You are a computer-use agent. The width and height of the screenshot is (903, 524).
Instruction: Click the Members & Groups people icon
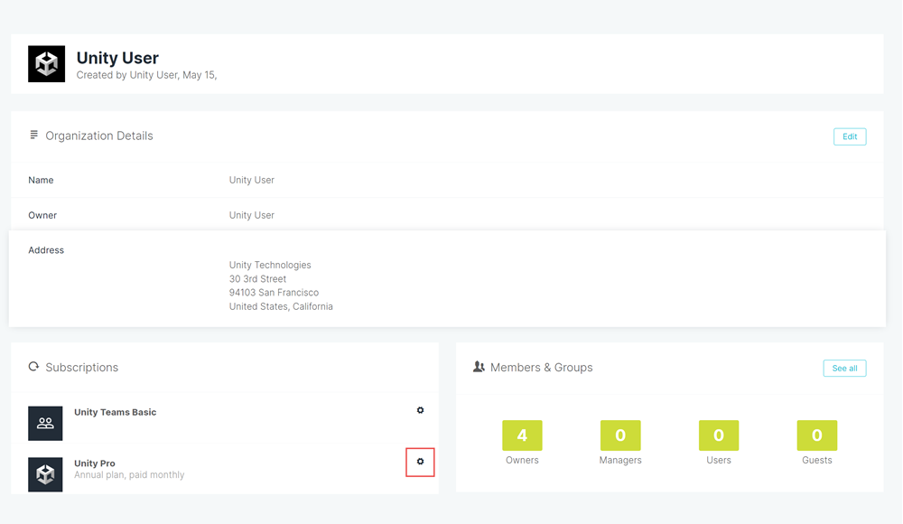tap(479, 367)
